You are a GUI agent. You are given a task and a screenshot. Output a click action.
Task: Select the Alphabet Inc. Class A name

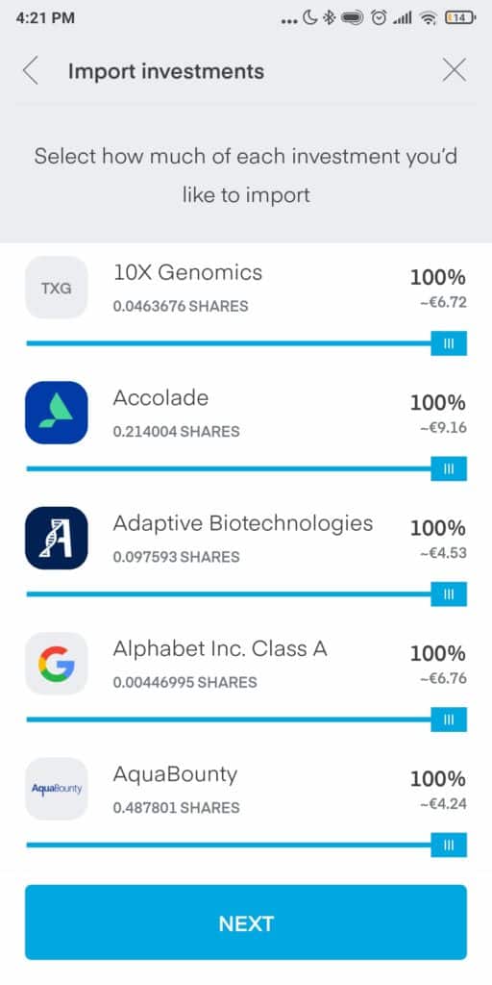point(220,649)
